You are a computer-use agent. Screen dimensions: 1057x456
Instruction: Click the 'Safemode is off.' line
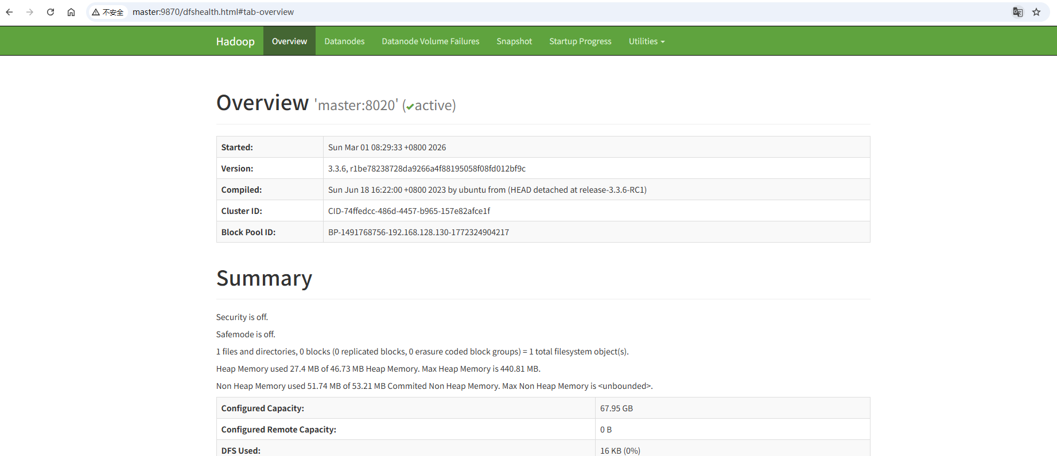(246, 334)
